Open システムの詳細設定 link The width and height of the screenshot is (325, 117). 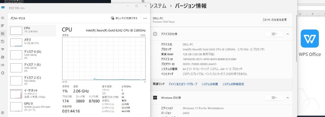(233, 84)
